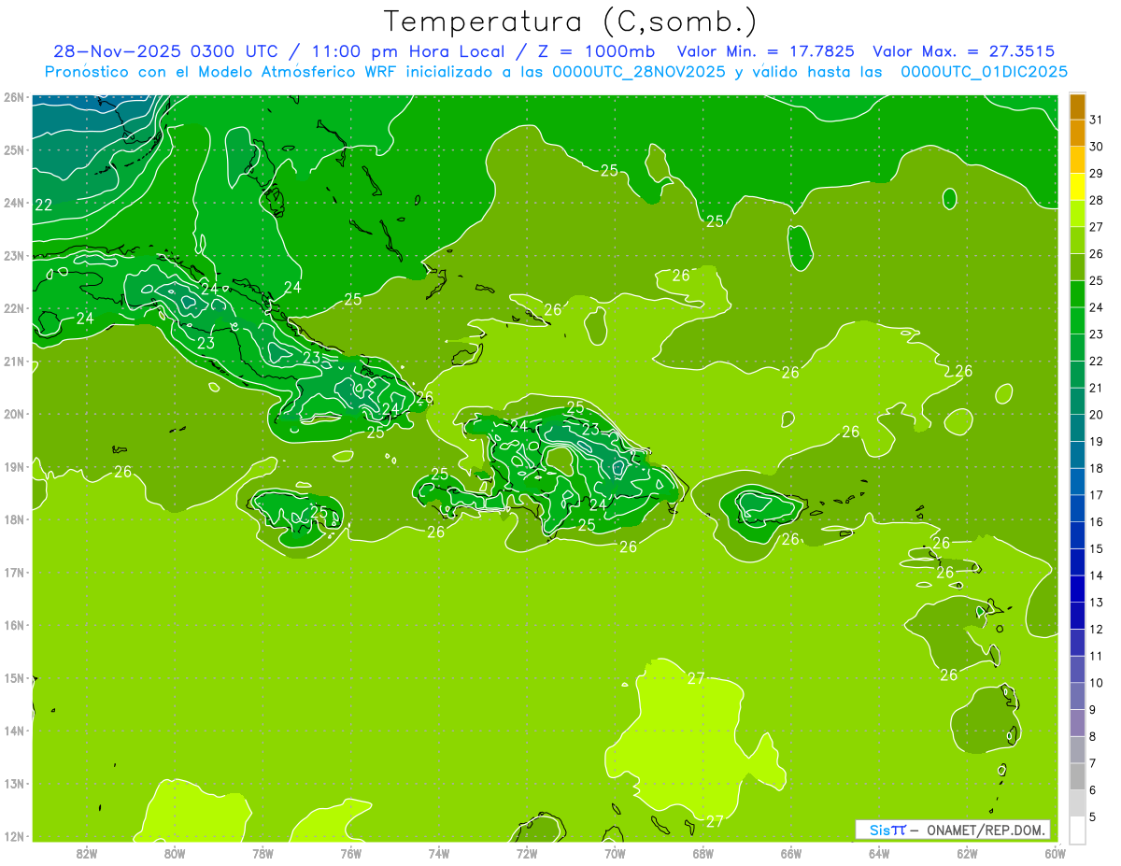Click the 18N latitude axis label
Image resolution: width=1121 pixels, height=866 pixels.
tap(13, 519)
